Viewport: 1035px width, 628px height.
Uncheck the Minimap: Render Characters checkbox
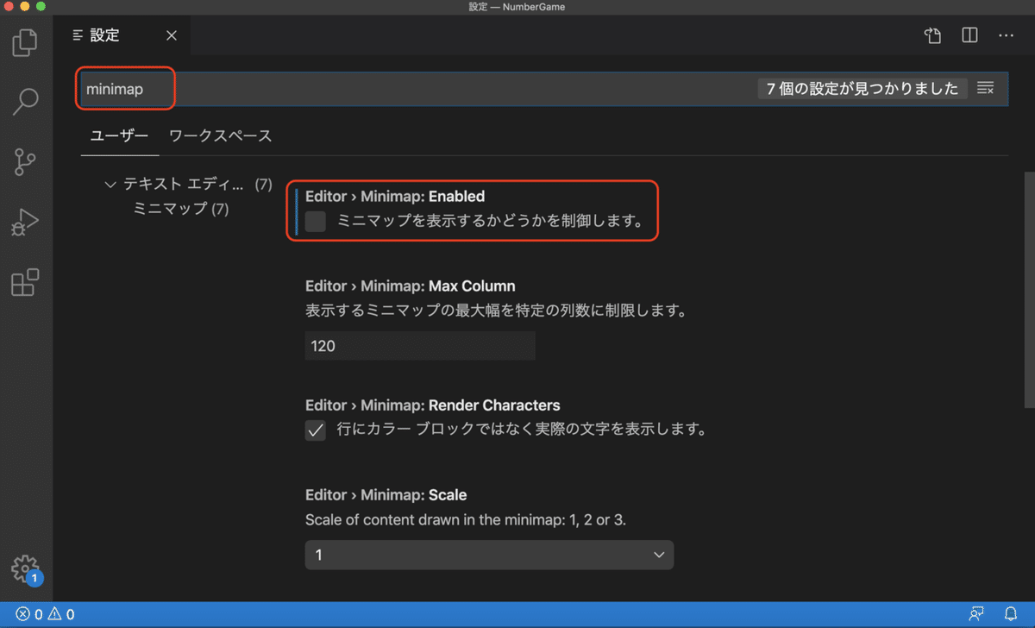point(316,430)
